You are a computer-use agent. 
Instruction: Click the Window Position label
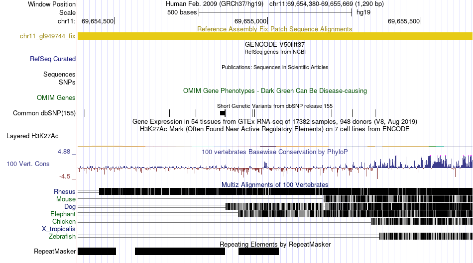pos(52,4)
